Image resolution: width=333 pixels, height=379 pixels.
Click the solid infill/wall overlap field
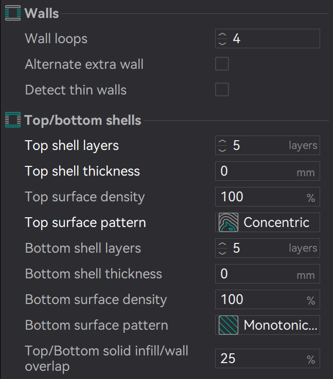pyautogui.click(x=257, y=358)
